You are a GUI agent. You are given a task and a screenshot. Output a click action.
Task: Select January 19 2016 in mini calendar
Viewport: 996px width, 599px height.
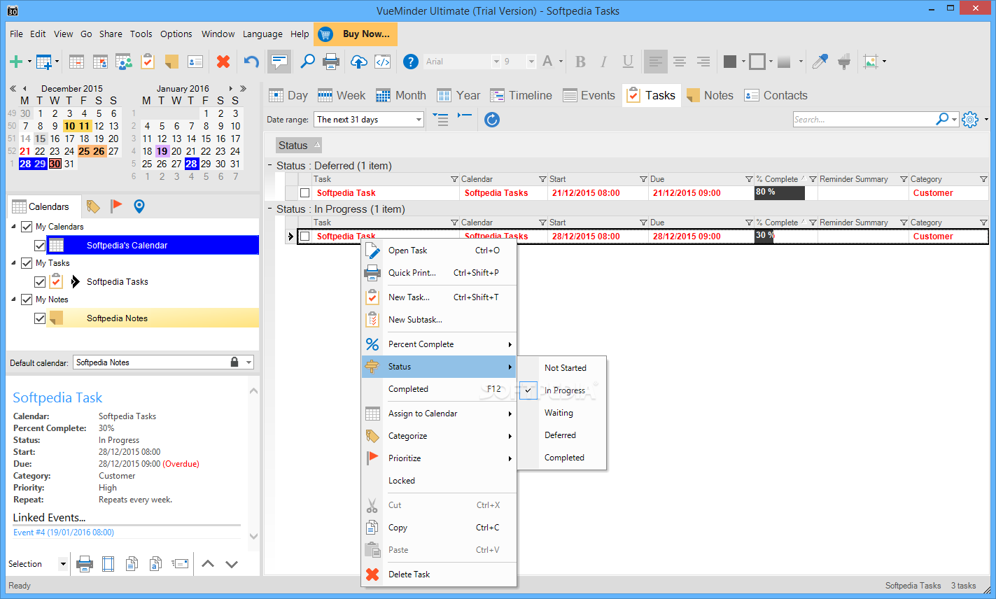coord(162,150)
